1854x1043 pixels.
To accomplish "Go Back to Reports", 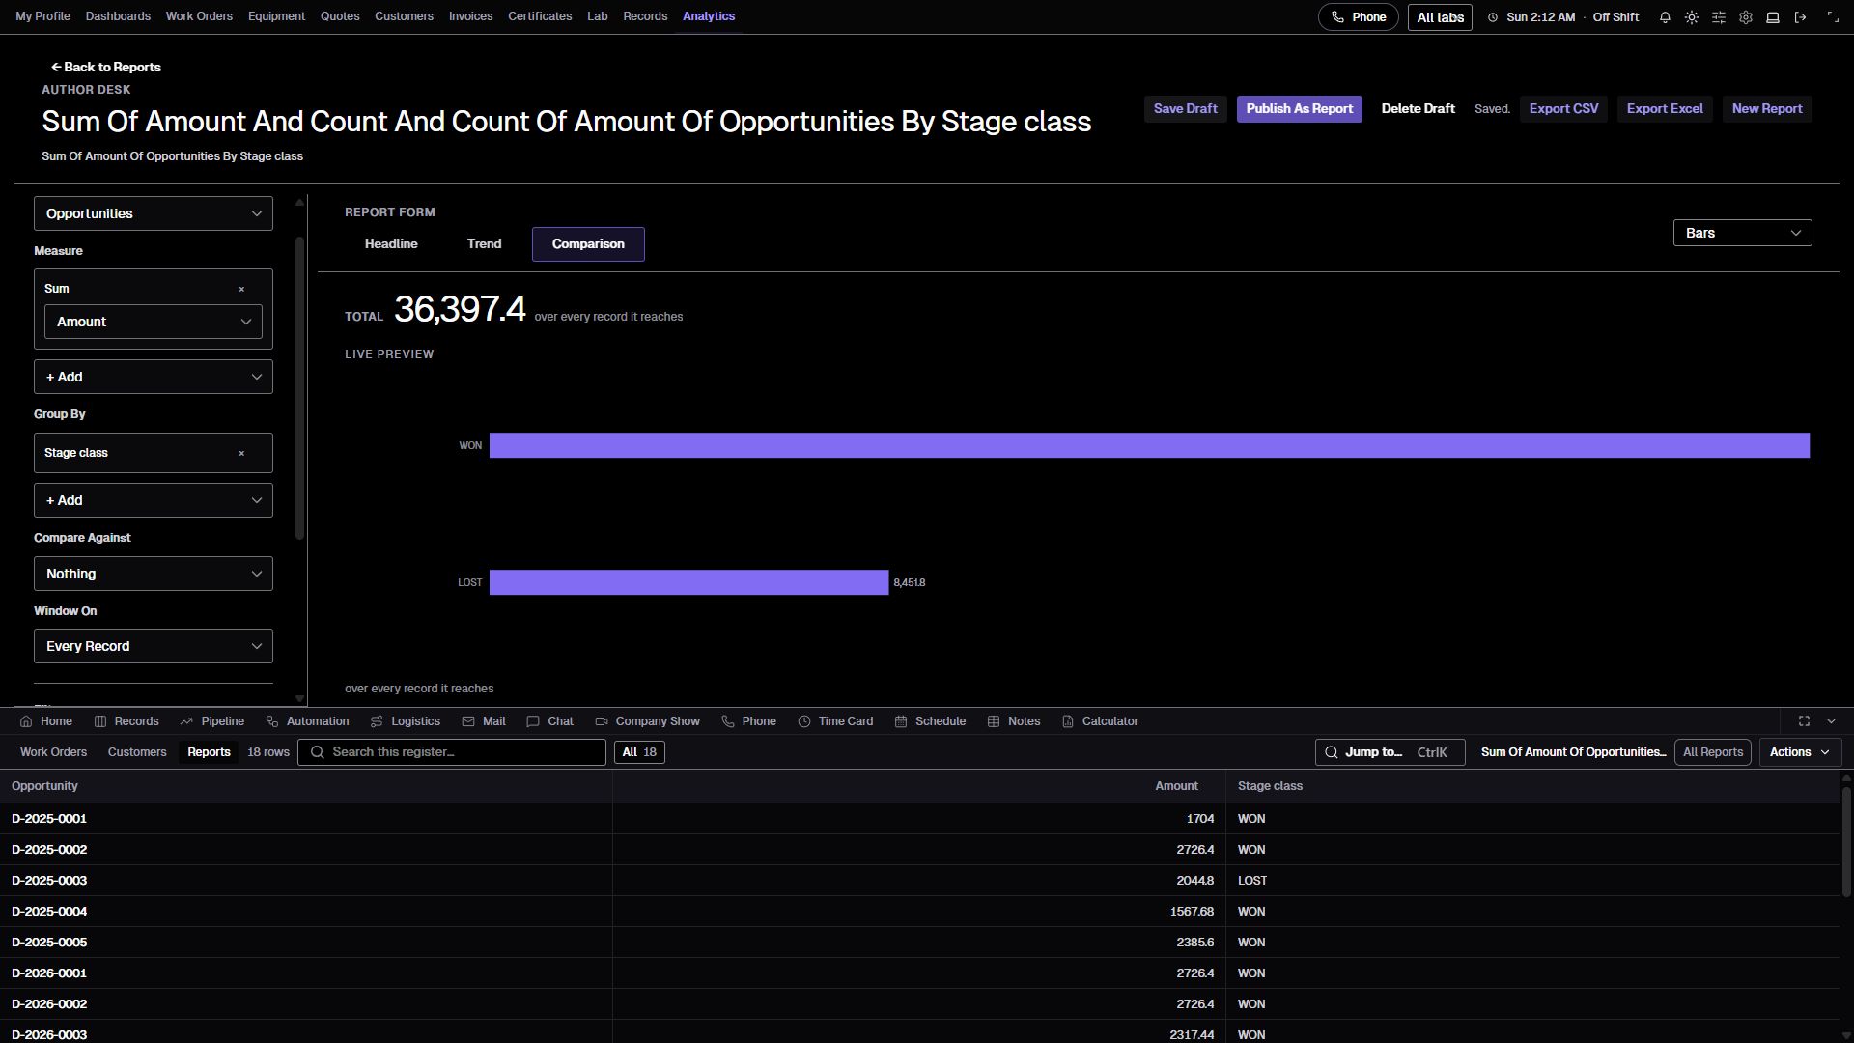I will [x=106, y=68].
